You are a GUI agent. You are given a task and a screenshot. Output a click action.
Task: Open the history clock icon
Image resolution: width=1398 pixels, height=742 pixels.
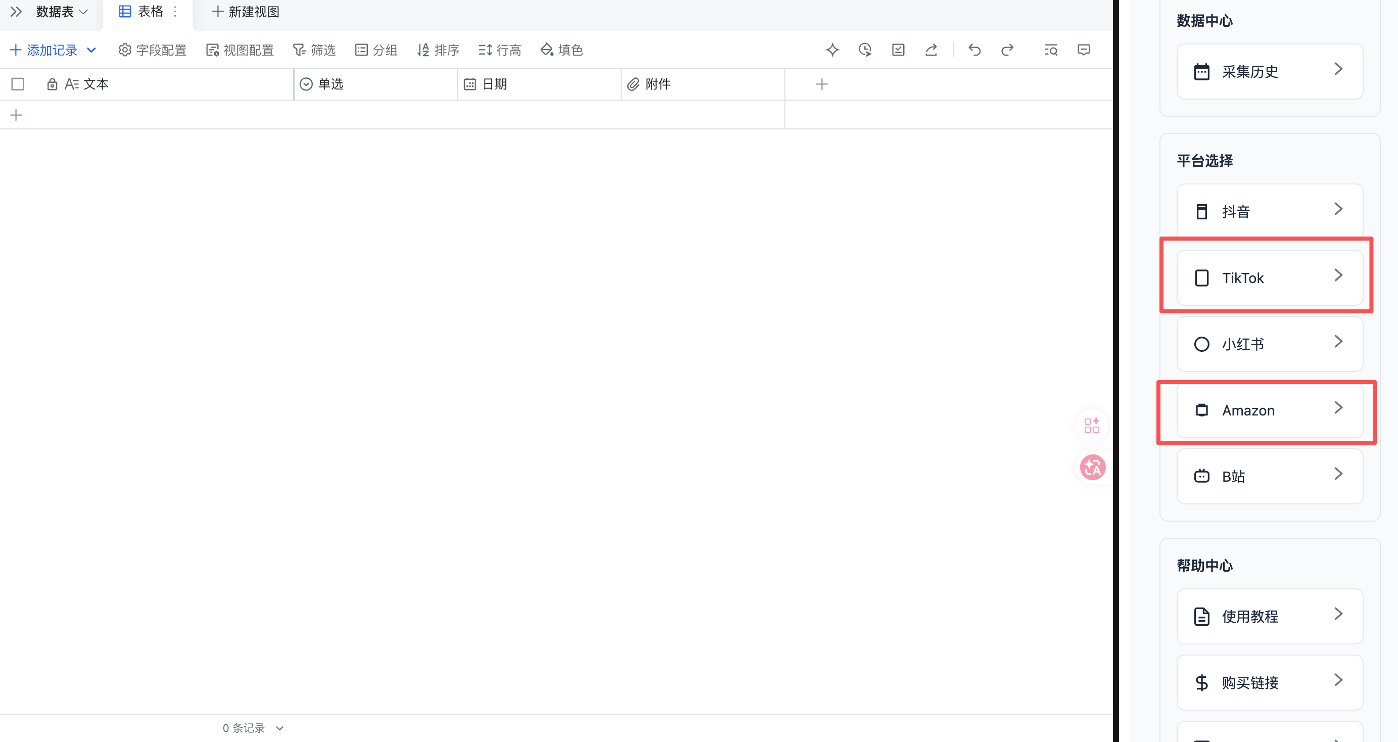pyautogui.click(x=865, y=50)
